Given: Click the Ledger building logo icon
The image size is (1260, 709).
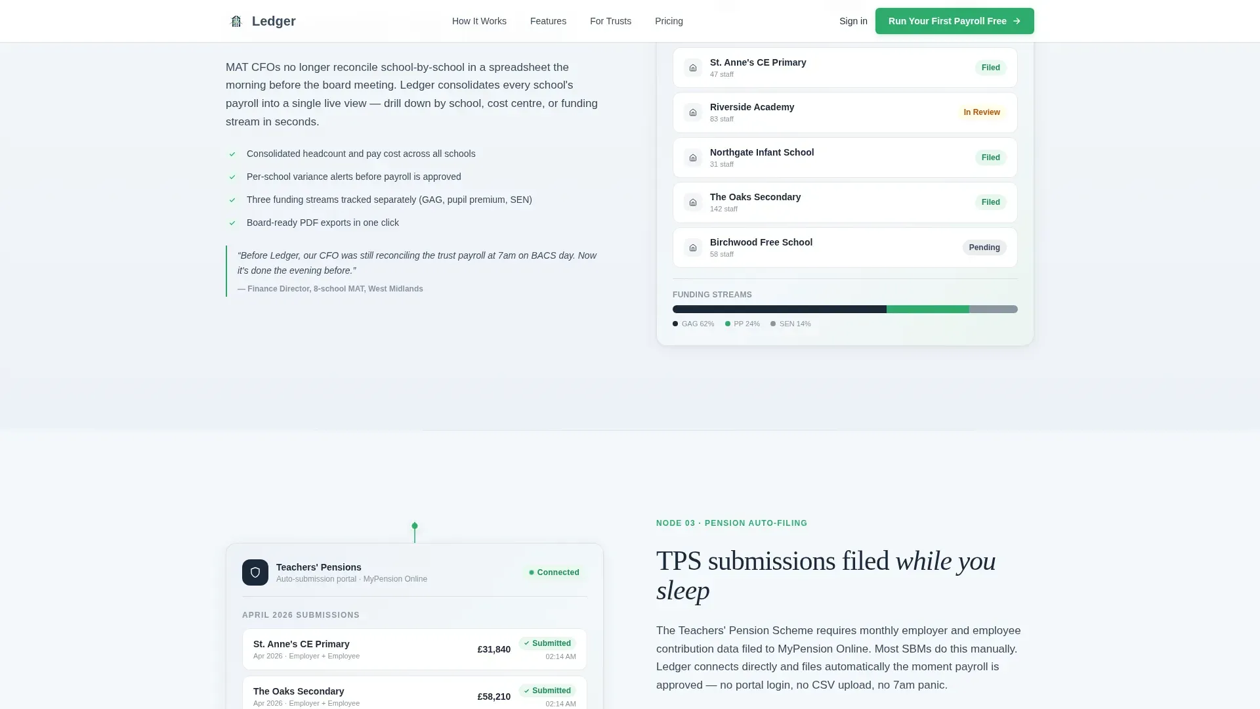Looking at the screenshot, I should coord(236,21).
